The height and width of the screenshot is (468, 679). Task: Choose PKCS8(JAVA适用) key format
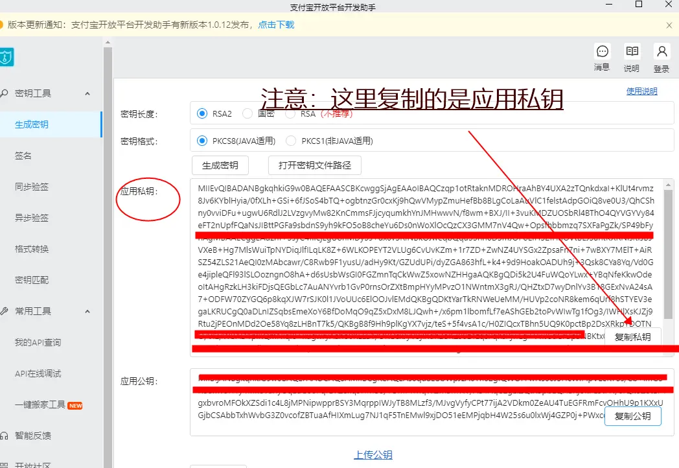[x=202, y=141]
